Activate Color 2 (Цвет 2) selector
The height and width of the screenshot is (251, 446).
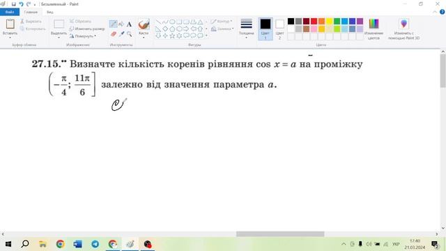click(279, 29)
